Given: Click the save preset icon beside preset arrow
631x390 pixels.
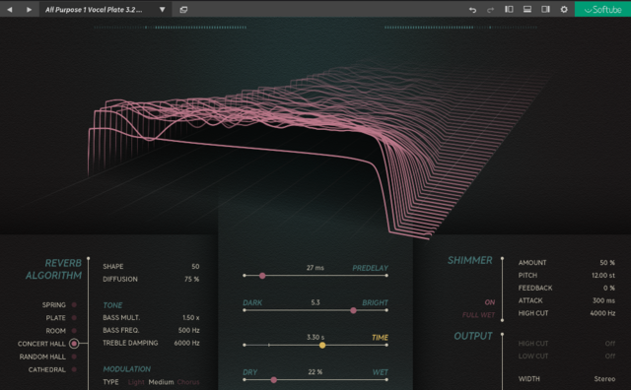Looking at the screenshot, I should tap(183, 10).
